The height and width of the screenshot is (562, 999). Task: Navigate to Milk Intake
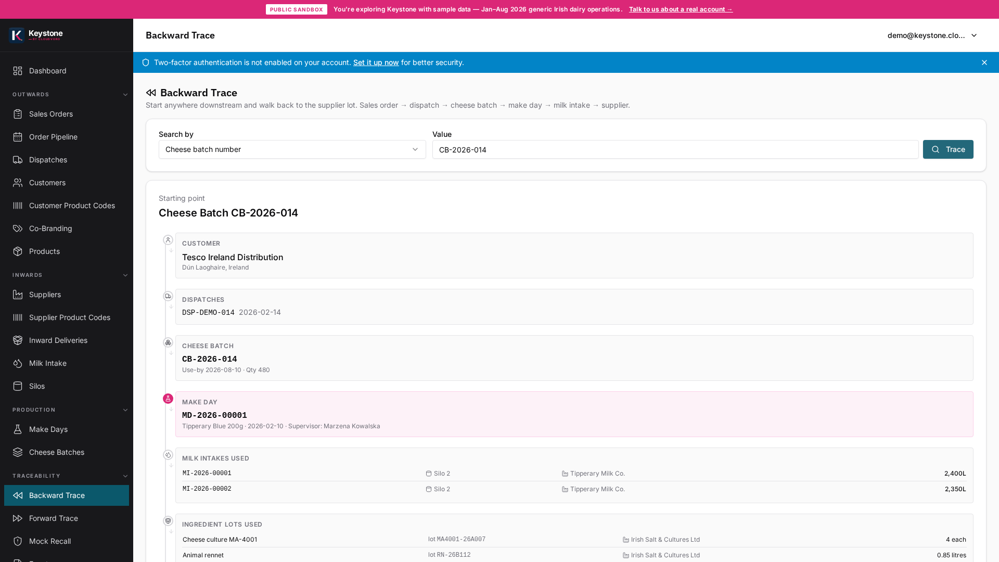point(67,363)
